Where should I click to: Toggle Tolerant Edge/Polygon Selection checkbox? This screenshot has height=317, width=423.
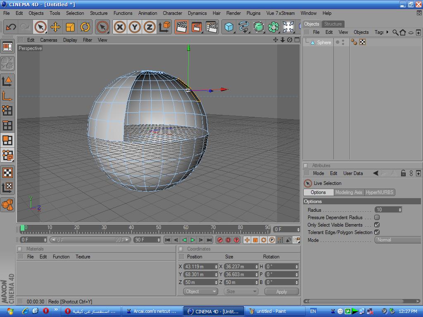pyautogui.click(x=377, y=232)
